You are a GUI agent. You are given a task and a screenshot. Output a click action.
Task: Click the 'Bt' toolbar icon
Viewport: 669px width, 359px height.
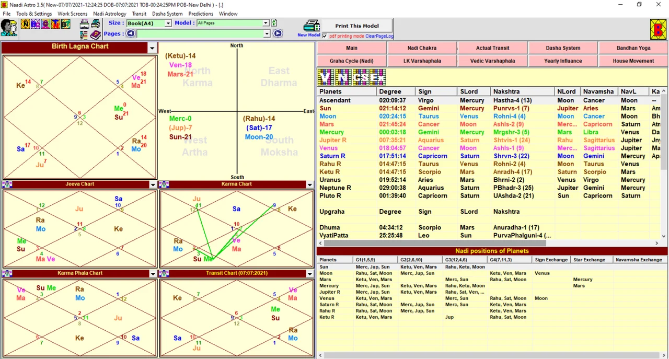point(66,24)
